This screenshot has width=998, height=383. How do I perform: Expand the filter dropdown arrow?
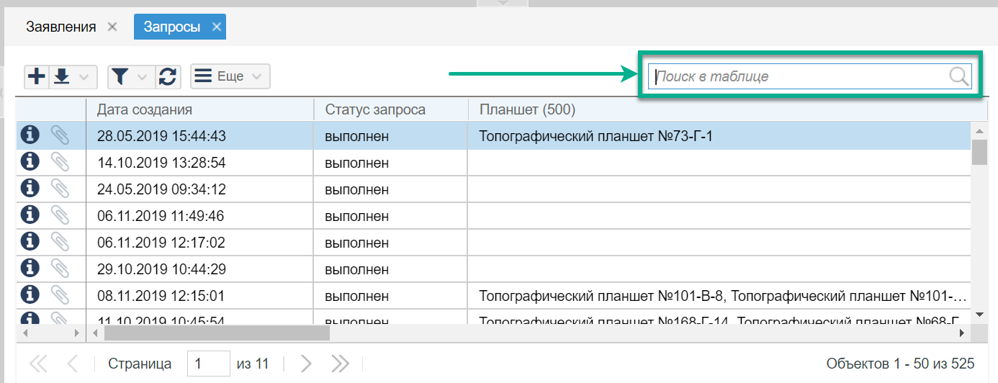click(x=142, y=76)
